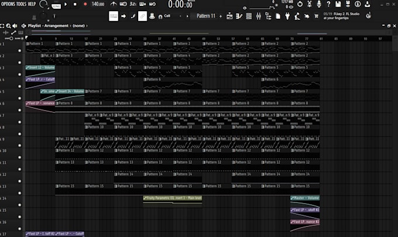Click bar 73 on the timeline ruler
Screen dimensions: 398x237
point(292,39)
